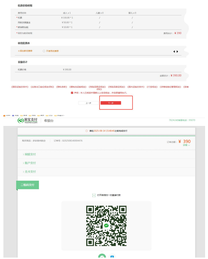Click the 机票价格 ¥390.00 value

coord(67,70)
